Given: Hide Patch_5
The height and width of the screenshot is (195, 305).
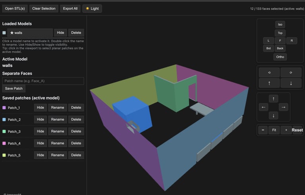Looking at the screenshot, I should click(41, 155).
